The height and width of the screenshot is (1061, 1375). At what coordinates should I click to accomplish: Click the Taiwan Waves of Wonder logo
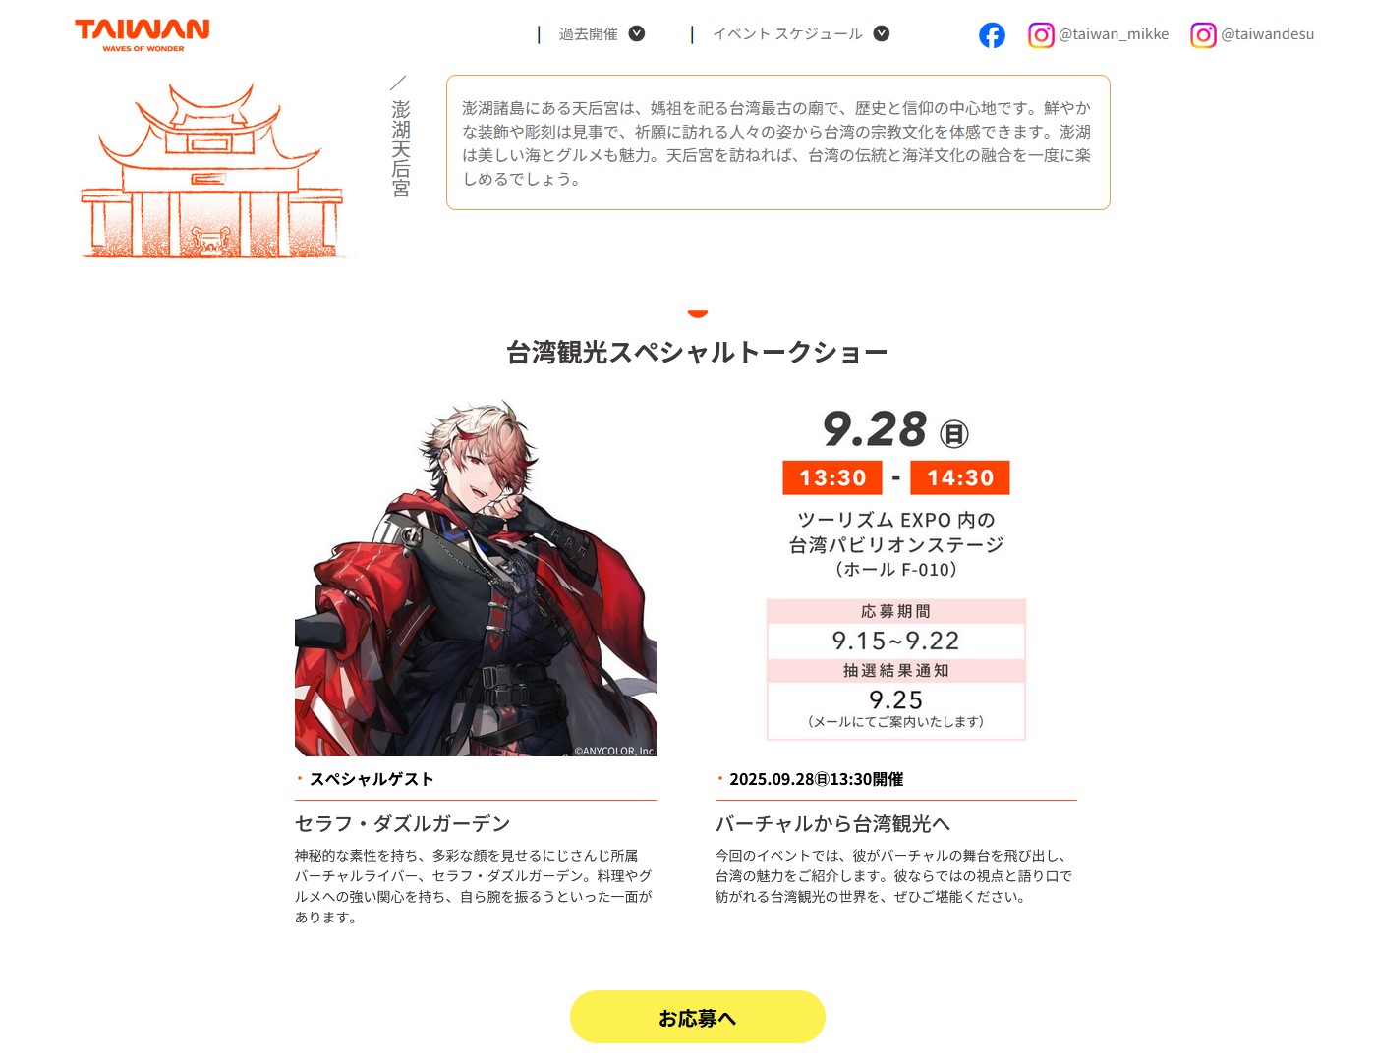tap(143, 34)
